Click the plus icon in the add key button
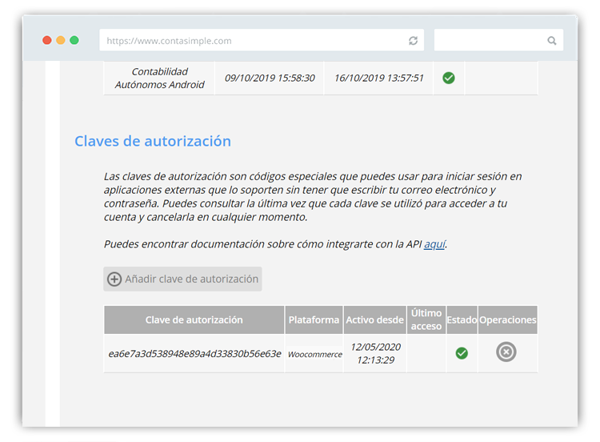Image resolution: width=600 pixels, height=442 pixels. [x=114, y=279]
